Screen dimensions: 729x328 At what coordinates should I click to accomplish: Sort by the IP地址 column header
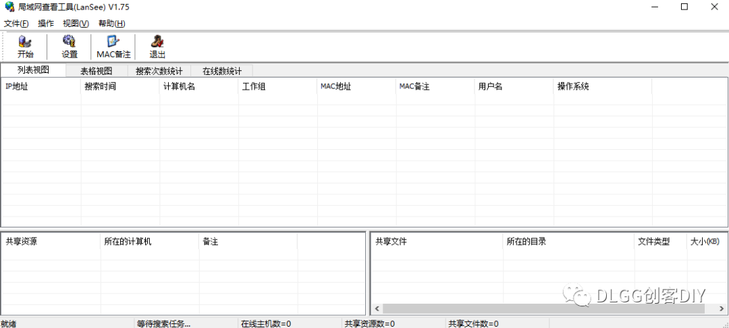point(41,86)
